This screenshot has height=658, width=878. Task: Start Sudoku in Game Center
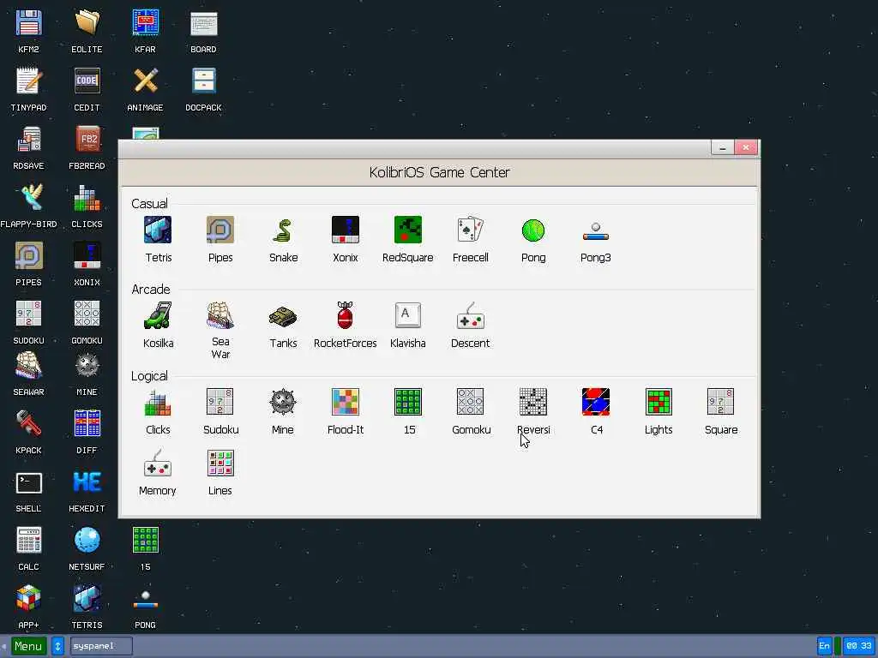pos(220,403)
